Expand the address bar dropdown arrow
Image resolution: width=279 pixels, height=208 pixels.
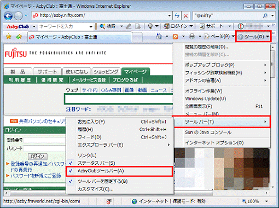(170, 16)
